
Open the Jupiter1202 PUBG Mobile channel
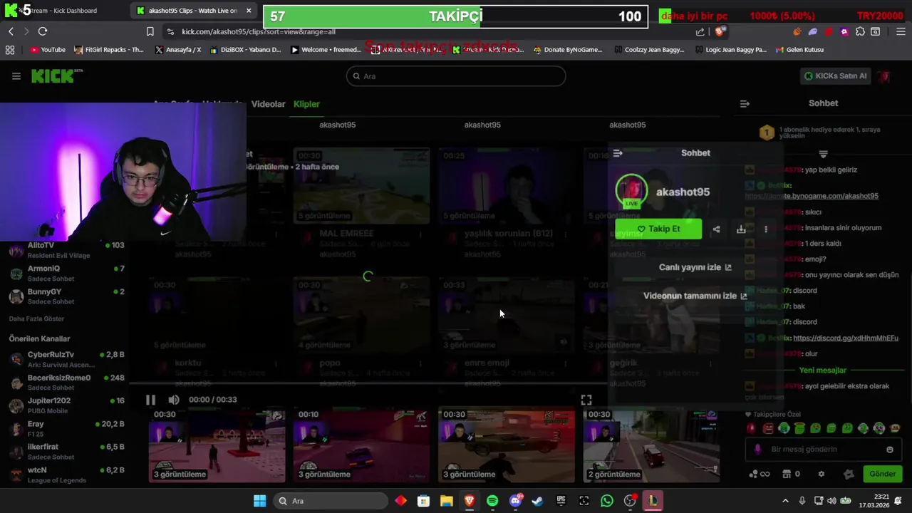pyautogui.click(x=66, y=405)
